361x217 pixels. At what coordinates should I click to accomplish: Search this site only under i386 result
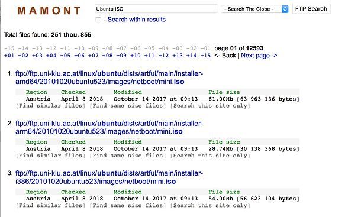210,206
